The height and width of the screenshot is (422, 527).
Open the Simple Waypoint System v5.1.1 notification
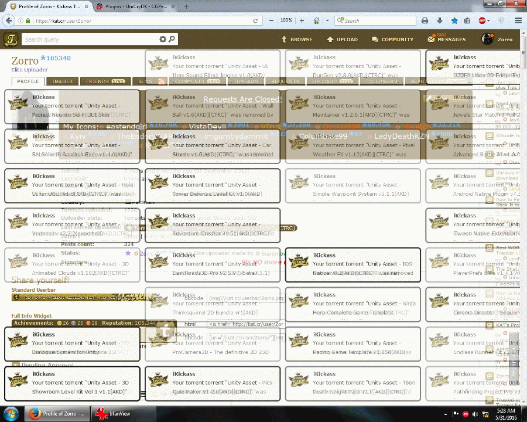(353, 186)
